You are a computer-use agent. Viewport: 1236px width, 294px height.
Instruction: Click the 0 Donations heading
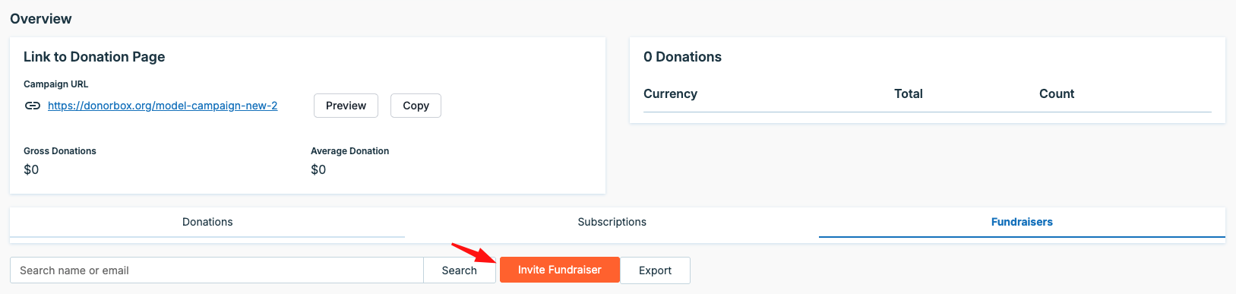(x=682, y=57)
